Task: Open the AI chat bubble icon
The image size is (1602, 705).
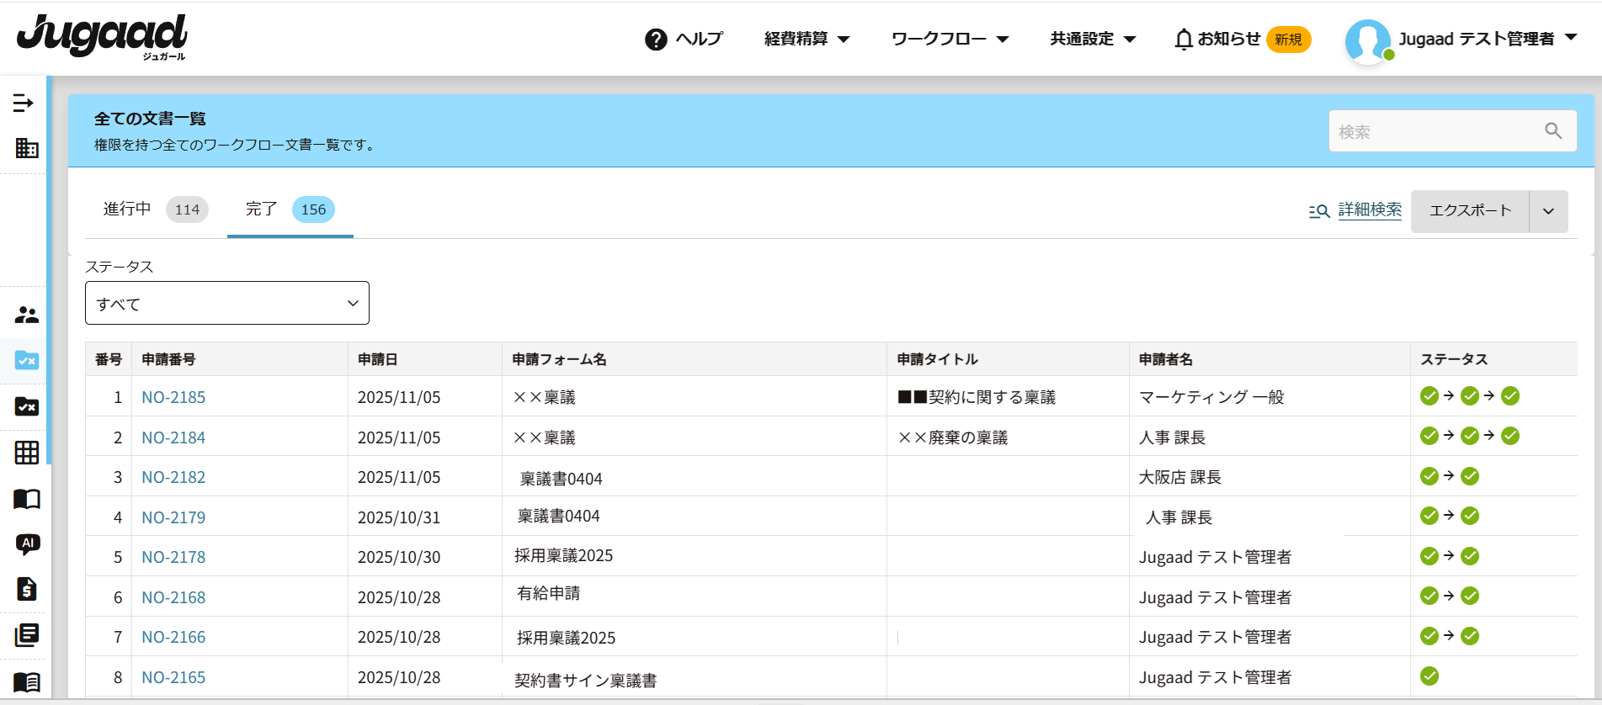Action: pos(27,544)
